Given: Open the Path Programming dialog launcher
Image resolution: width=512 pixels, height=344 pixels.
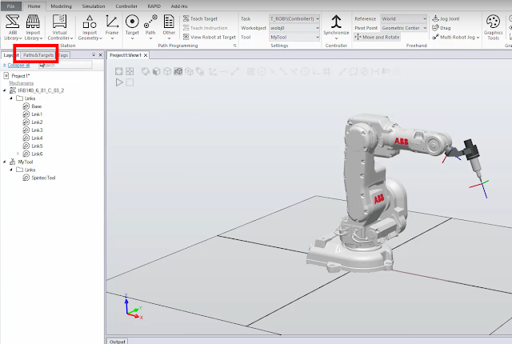Looking at the screenshot, I should point(234,46).
